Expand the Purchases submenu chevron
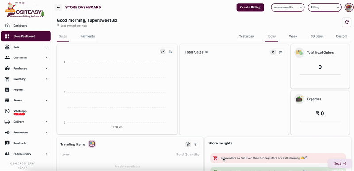 [x=46, y=68]
